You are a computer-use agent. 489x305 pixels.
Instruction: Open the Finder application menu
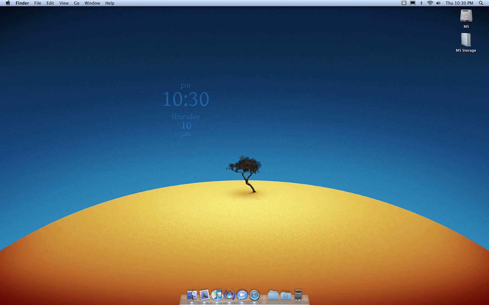(22, 3)
